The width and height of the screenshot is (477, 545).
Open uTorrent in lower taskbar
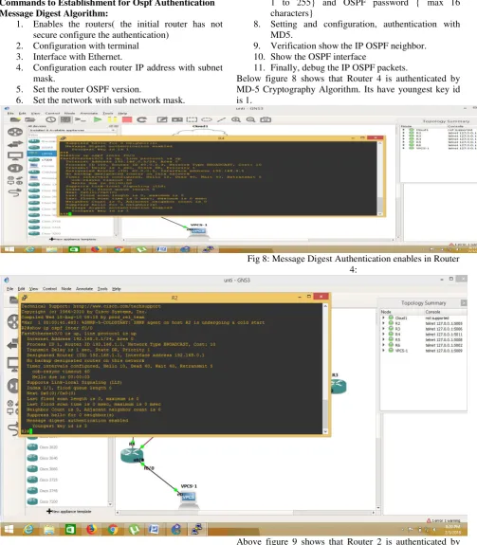pos(134,529)
